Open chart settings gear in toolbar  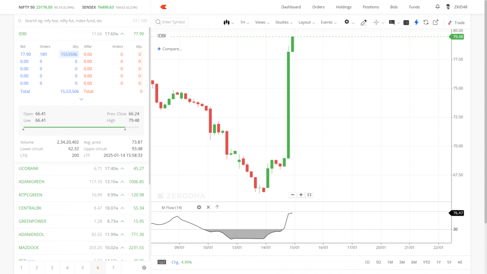[347, 22]
